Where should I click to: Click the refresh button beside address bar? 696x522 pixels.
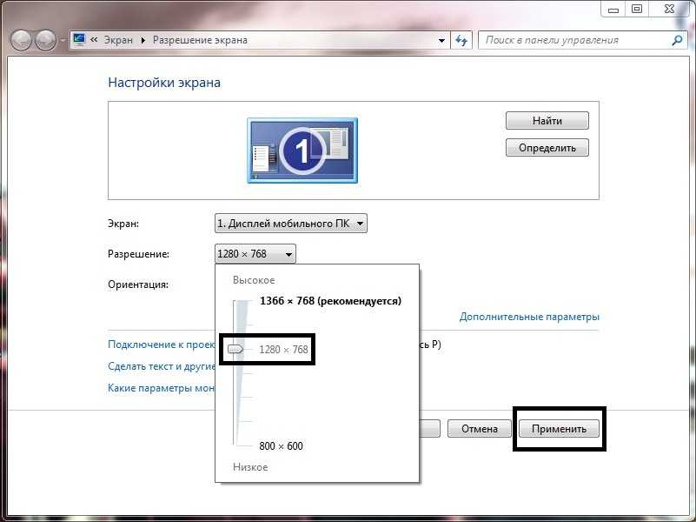[461, 40]
